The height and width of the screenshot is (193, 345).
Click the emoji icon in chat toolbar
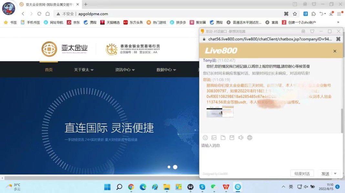pos(205,138)
